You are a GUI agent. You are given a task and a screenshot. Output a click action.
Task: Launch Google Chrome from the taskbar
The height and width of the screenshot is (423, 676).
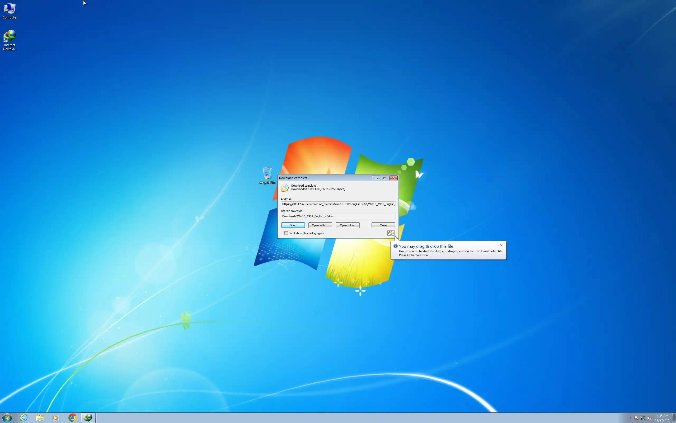coord(72,418)
